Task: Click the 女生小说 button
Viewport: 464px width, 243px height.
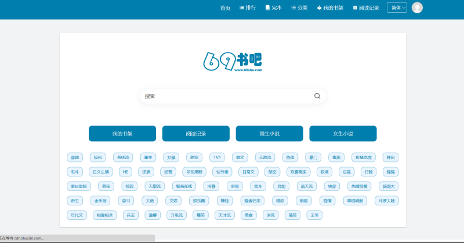Action: [343, 134]
